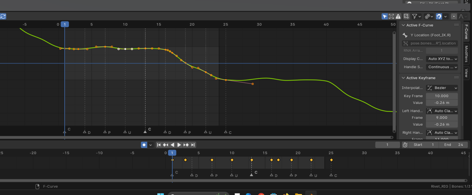Click the Key Frame Value -0.26 m field

442,103
